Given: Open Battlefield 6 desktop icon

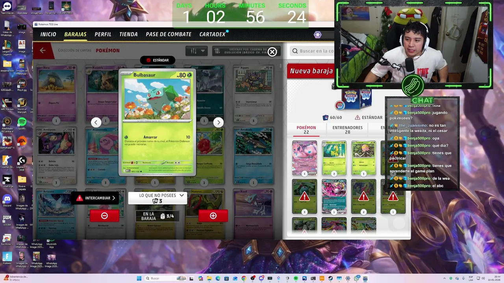Looking at the screenshot, I should (x=7, y=143).
